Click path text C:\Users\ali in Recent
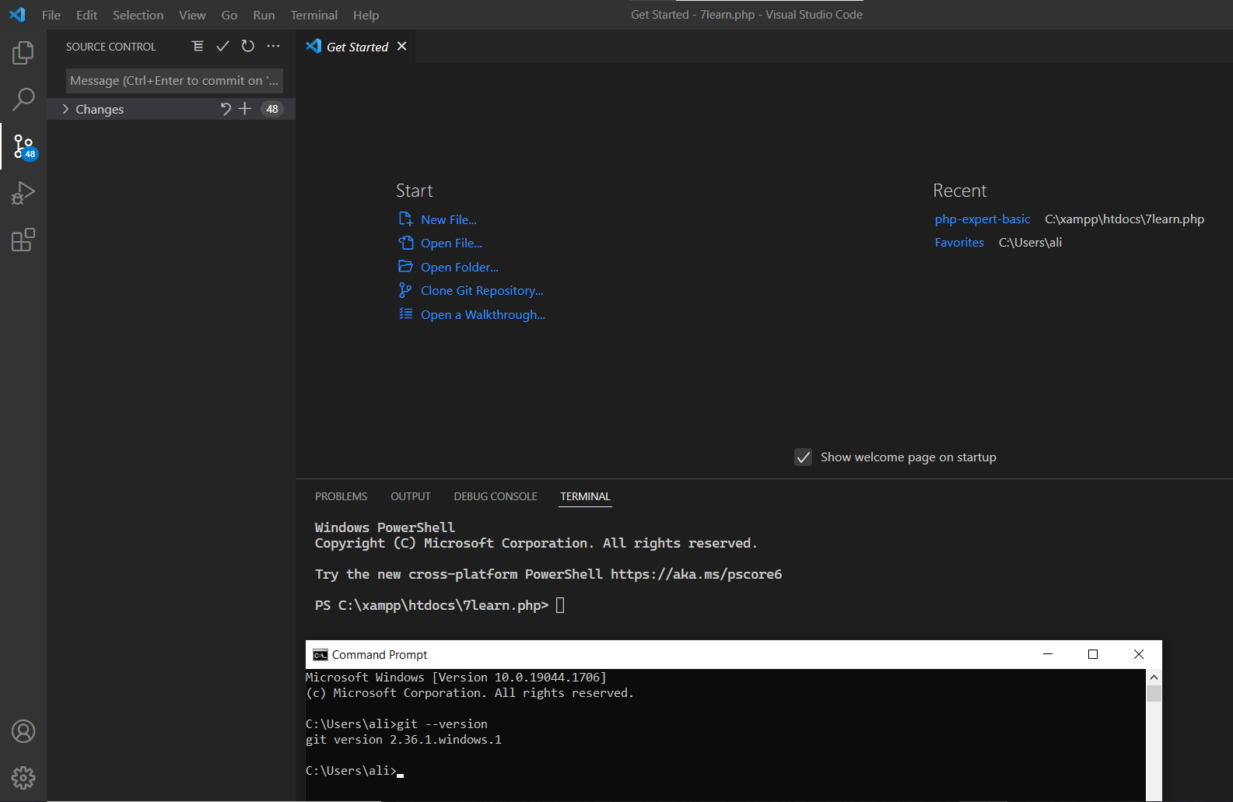 [1030, 243]
